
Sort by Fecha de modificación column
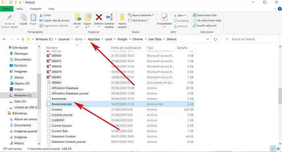(x=128, y=48)
